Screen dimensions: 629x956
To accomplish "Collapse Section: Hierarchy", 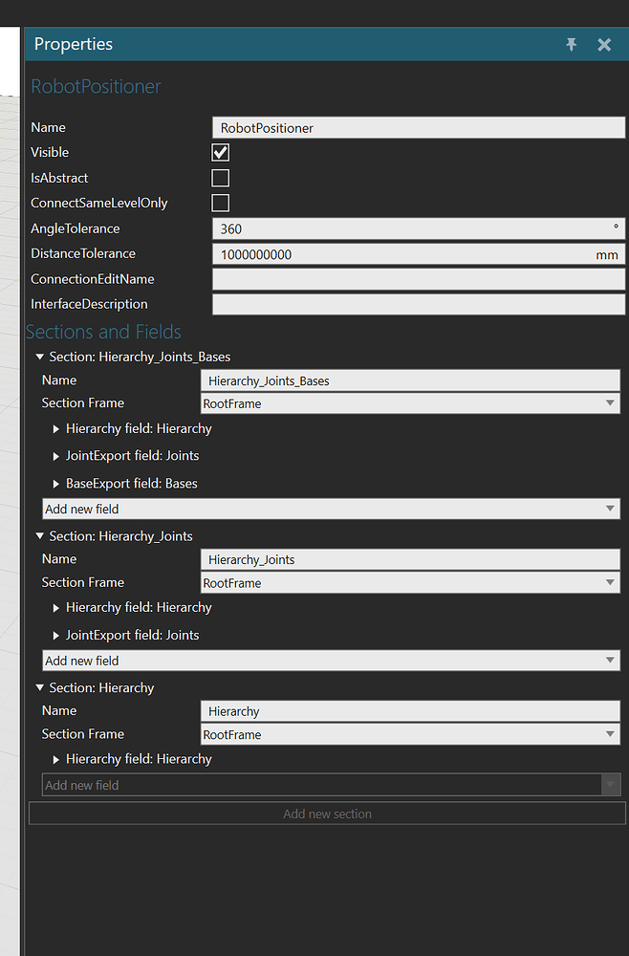I will point(39,687).
